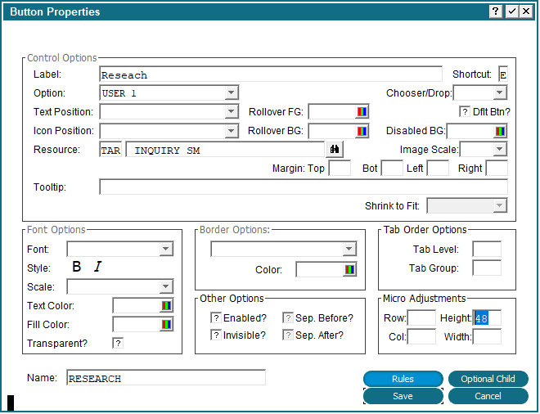Click the checkmark icon in title bar
The image size is (540, 414).
[511, 11]
